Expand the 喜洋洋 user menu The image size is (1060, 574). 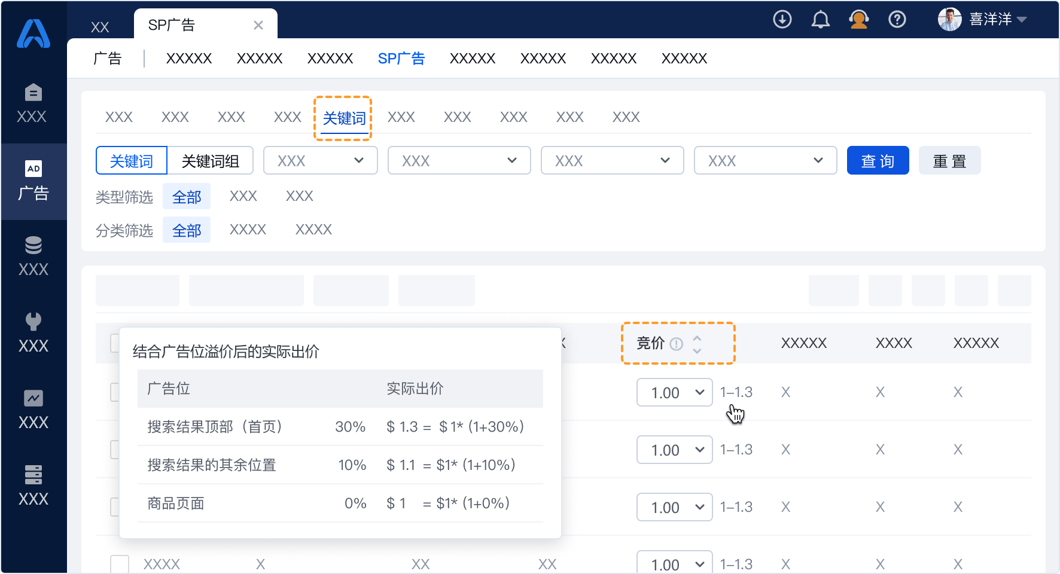pos(989,19)
